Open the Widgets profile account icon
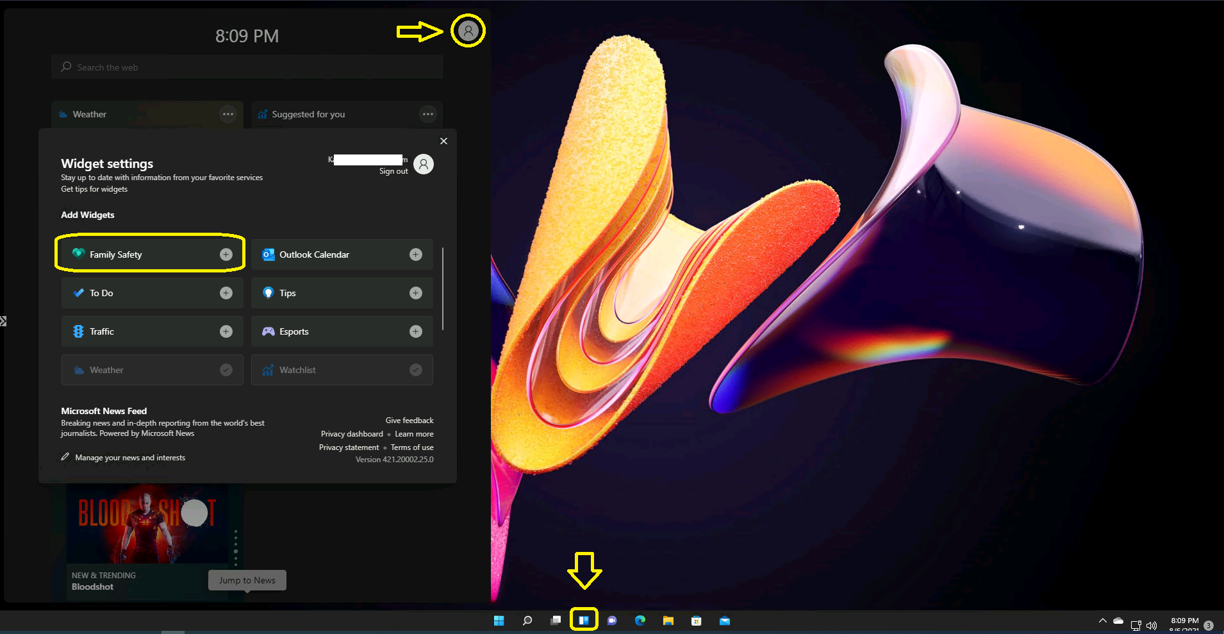The width and height of the screenshot is (1224, 634). 467,30
